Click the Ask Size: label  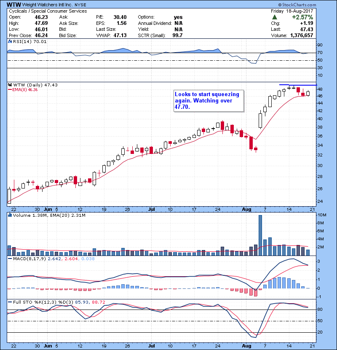click(69, 23)
